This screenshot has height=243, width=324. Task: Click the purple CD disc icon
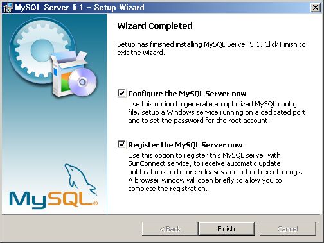tap(82, 82)
